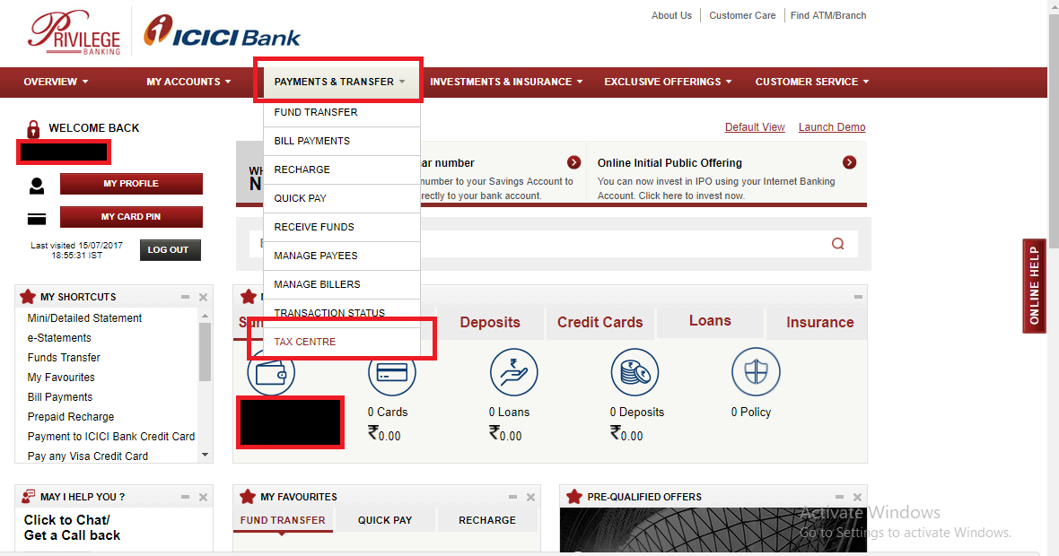
Task: Minimize the accounts summary panel
Action: point(858,297)
